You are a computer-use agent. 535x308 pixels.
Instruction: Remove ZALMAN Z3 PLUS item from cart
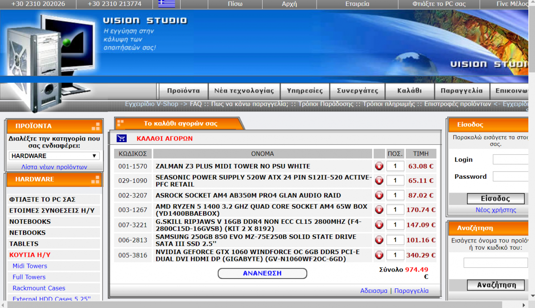379,166
